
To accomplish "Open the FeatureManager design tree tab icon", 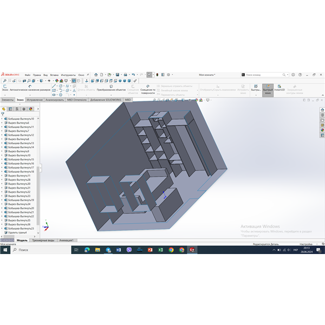I will 4,109.
